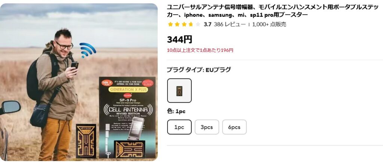The width and height of the screenshot is (383, 165).
Task: Select the 3pcs quantity option
Action: point(206,127)
